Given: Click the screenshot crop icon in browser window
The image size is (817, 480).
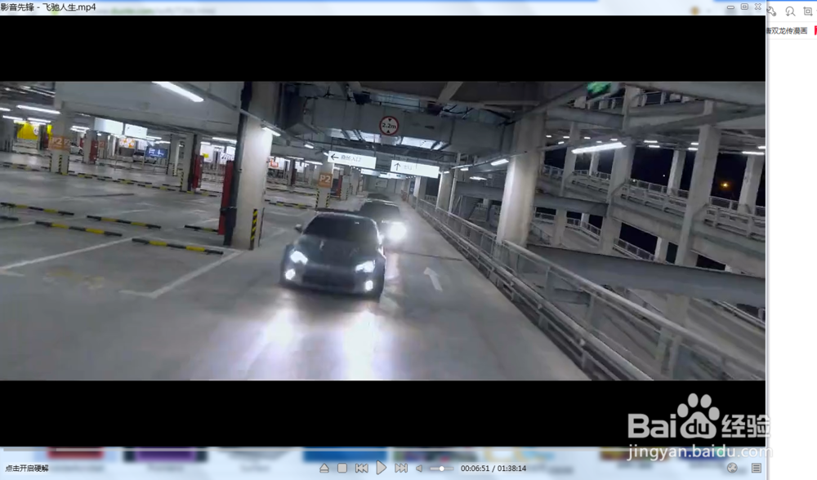Looking at the screenshot, I should [x=808, y=11].
